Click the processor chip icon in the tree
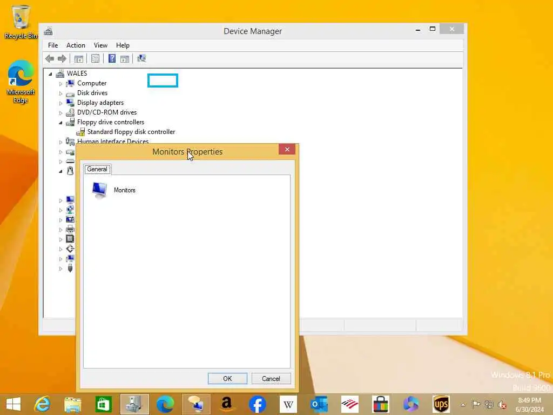Image resolution: width=553 pixels, height=415 pixels. click(70, 239)
